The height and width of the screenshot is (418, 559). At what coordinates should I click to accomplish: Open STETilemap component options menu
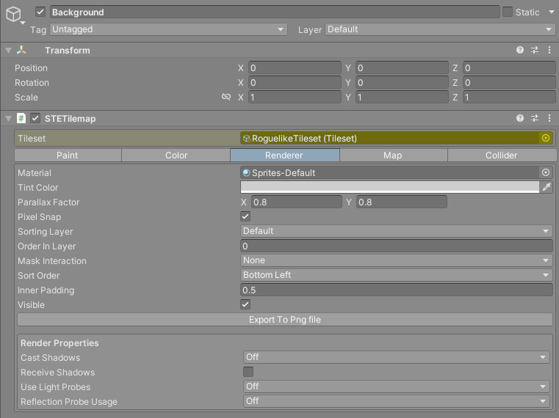coord(549,118)
